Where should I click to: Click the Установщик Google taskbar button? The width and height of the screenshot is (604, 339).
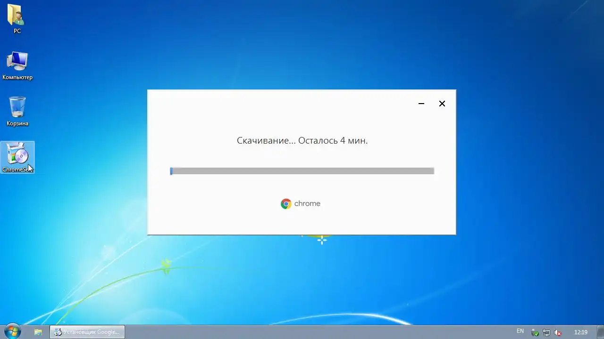[x=87, y=332]
